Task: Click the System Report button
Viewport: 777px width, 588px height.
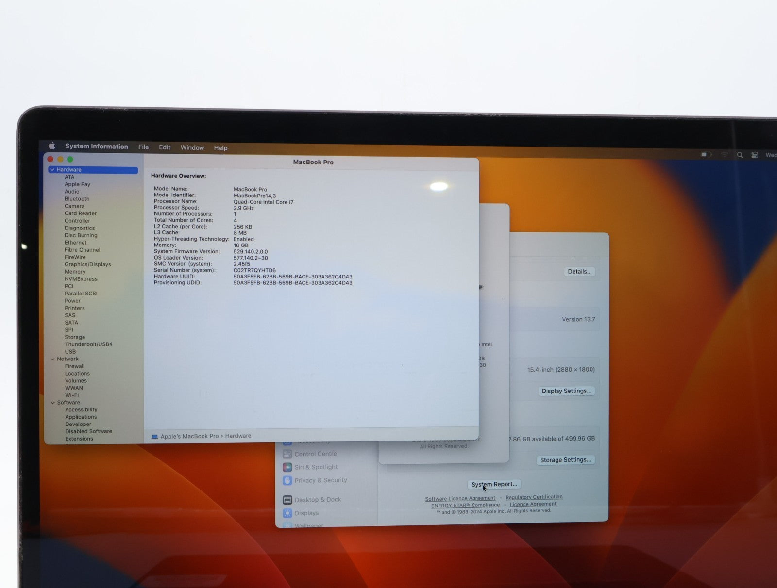Action: click(x=494, y=484)
